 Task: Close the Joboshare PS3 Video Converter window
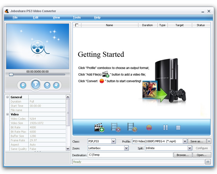(209, 11)
